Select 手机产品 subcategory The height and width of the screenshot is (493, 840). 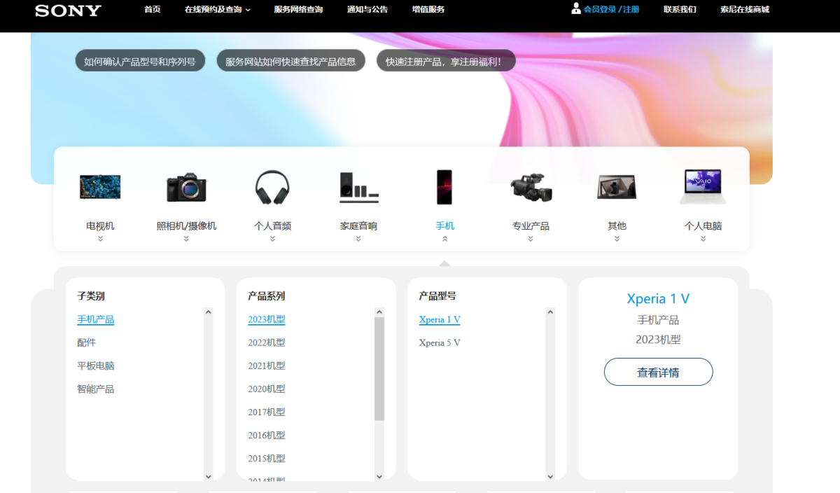[x=95, y=319]
